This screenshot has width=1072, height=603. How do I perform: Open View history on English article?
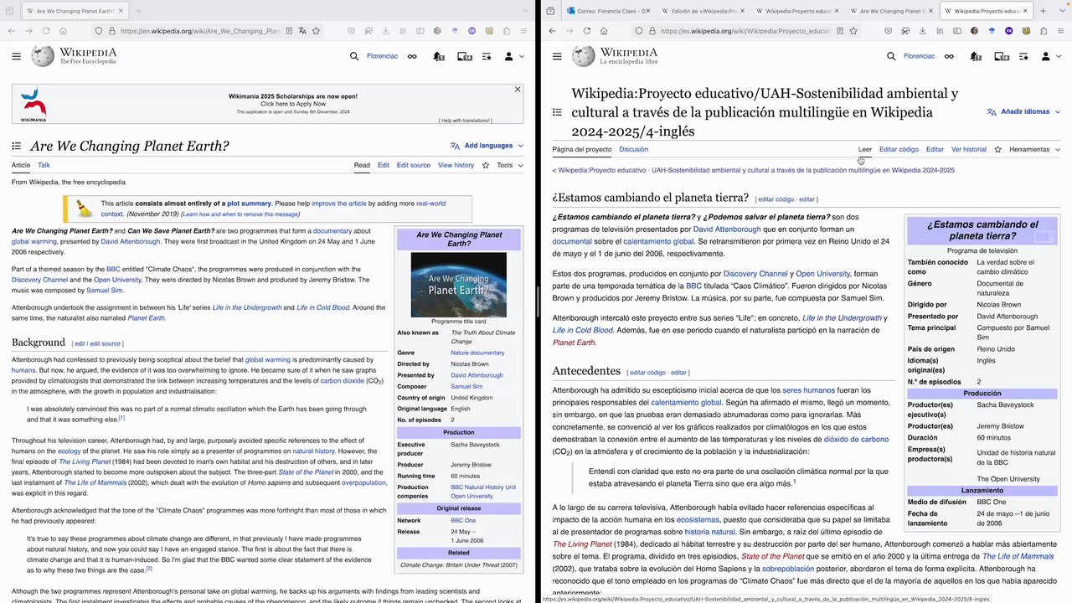click(456, 165)
